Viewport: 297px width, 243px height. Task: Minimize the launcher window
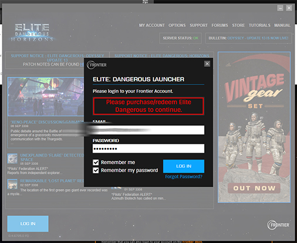(280, 8)
